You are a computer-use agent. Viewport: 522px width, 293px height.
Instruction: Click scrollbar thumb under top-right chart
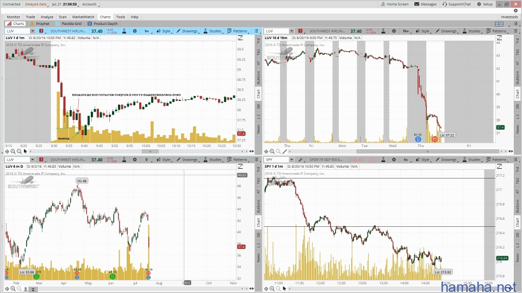point(427,151)
